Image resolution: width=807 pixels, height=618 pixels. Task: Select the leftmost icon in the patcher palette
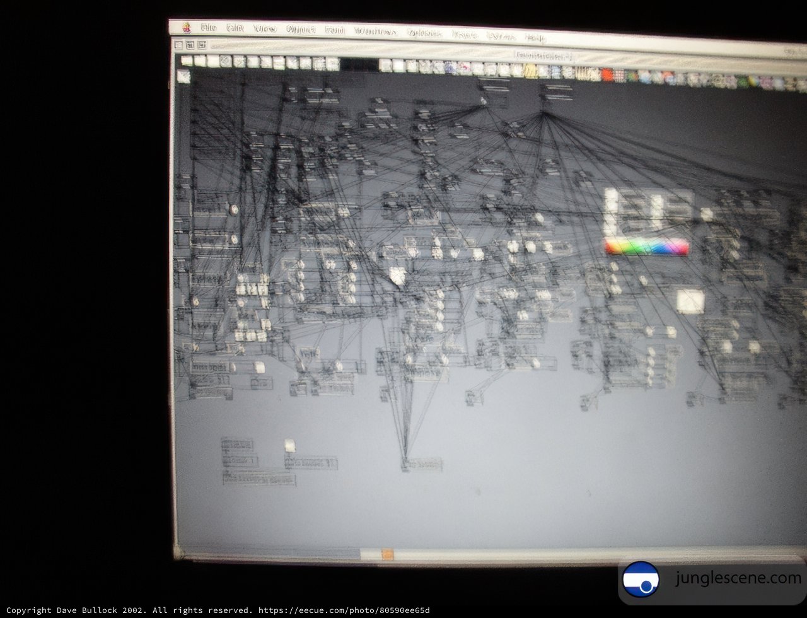pos(187,61)
